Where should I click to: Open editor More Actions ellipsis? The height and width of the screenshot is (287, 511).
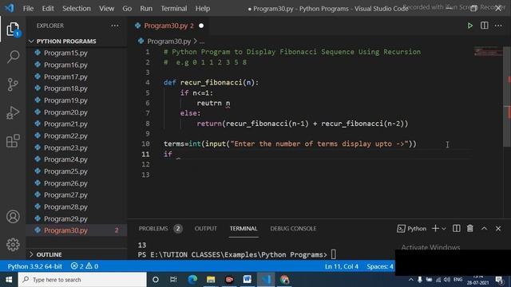(x=498, y=26)
